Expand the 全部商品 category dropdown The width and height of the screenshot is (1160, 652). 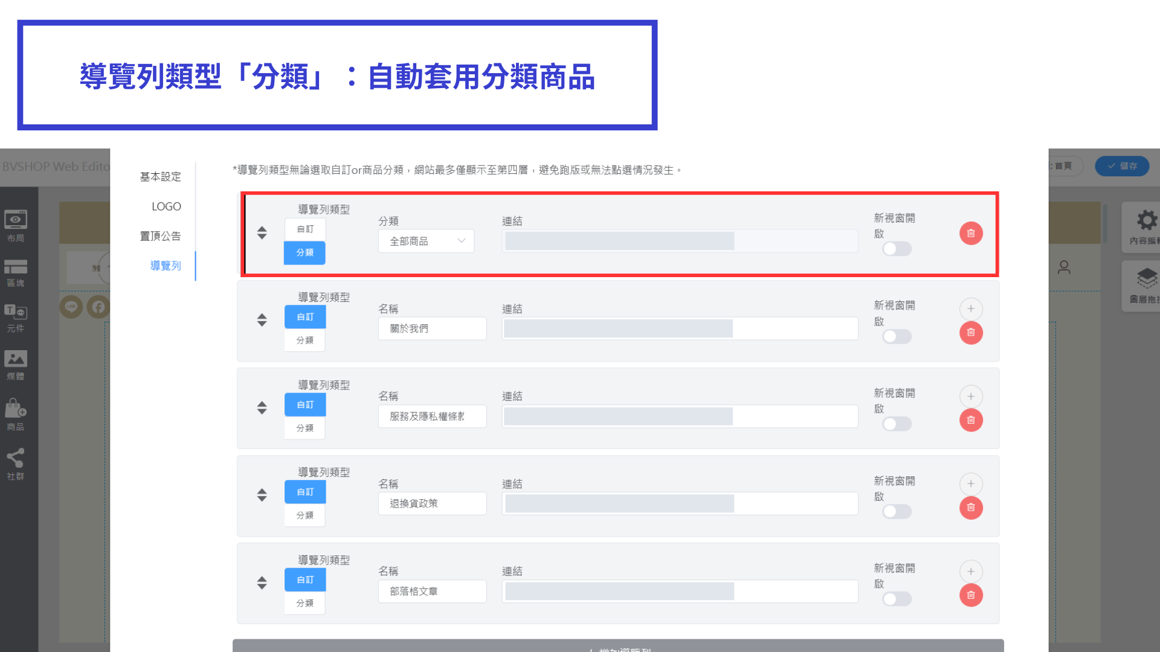[426, 241]
